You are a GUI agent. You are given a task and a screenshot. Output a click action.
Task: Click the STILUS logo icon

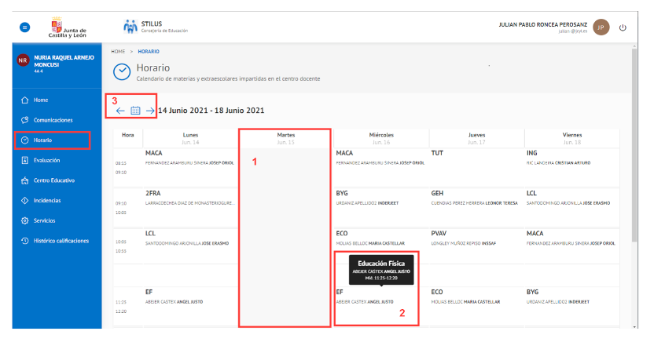[x=130, y=27]
